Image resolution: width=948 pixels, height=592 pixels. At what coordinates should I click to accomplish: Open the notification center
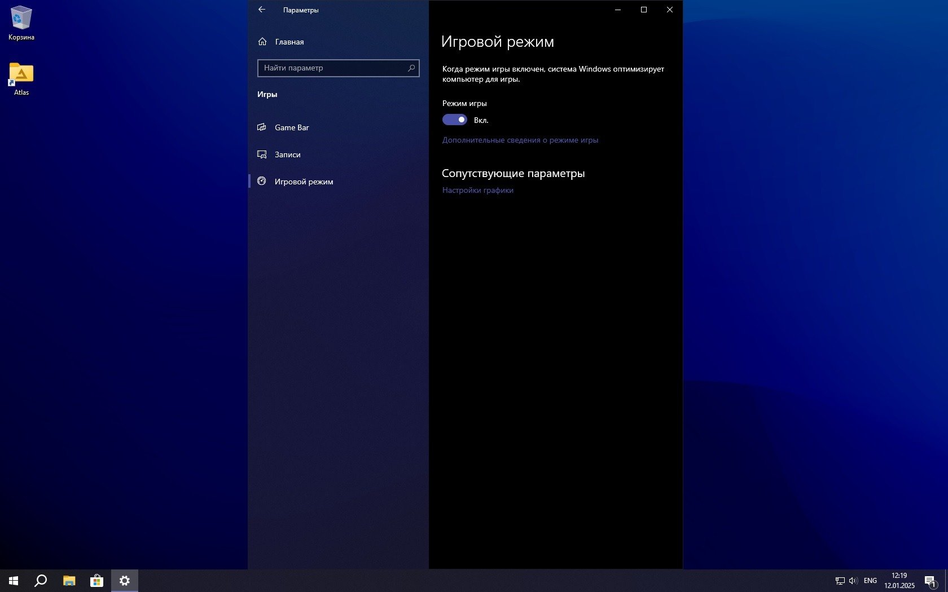coord(930,580)
